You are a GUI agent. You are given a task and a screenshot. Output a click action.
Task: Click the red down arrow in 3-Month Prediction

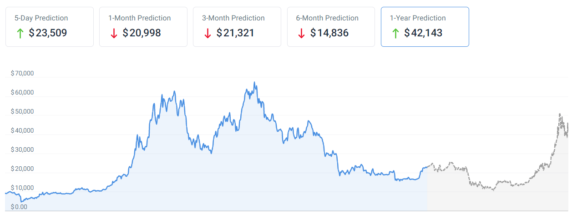click(207, 33)
